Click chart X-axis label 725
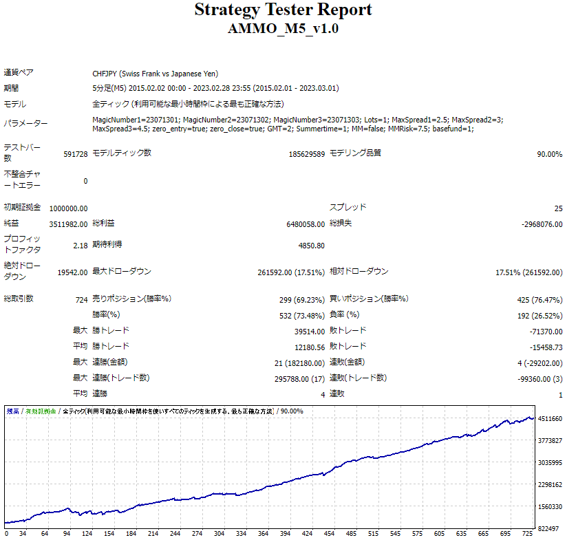The height and width of the screenshot is (540, 567). (x=527, y=534)
